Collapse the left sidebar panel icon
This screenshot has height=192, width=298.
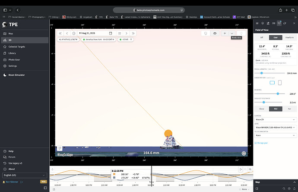coord(45,188)
